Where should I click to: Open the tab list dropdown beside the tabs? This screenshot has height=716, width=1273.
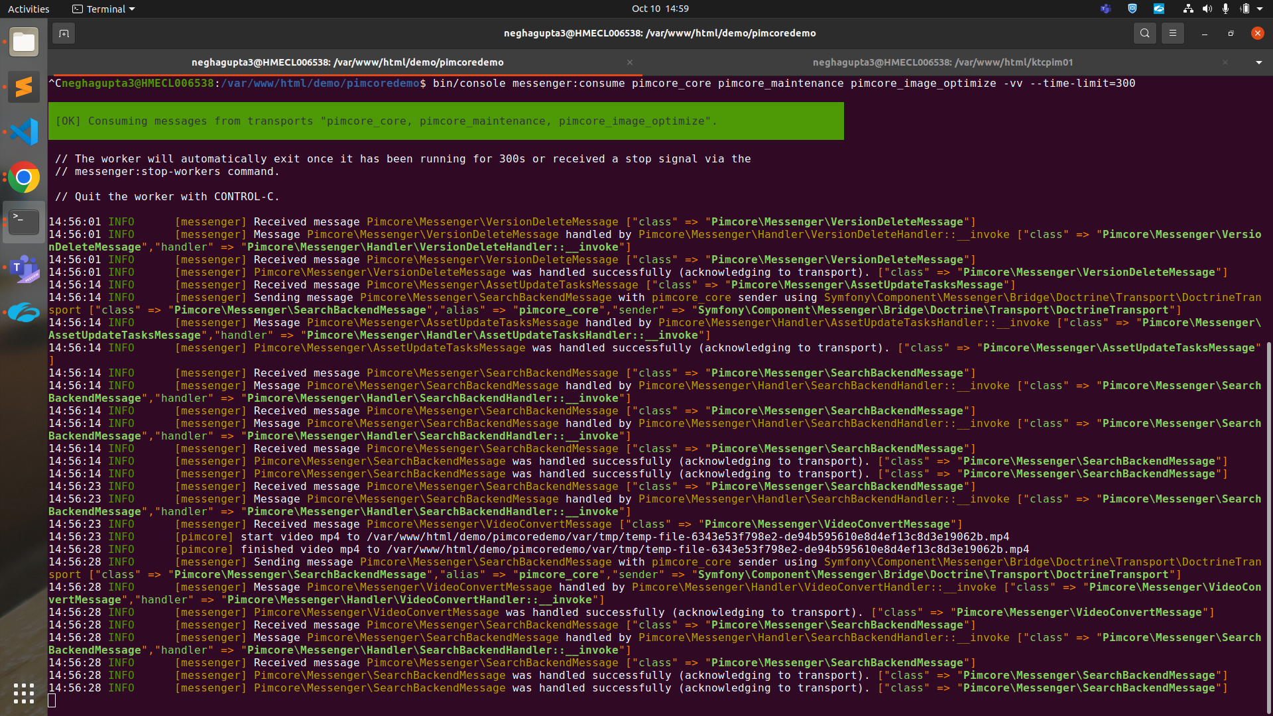point(1259,62)
